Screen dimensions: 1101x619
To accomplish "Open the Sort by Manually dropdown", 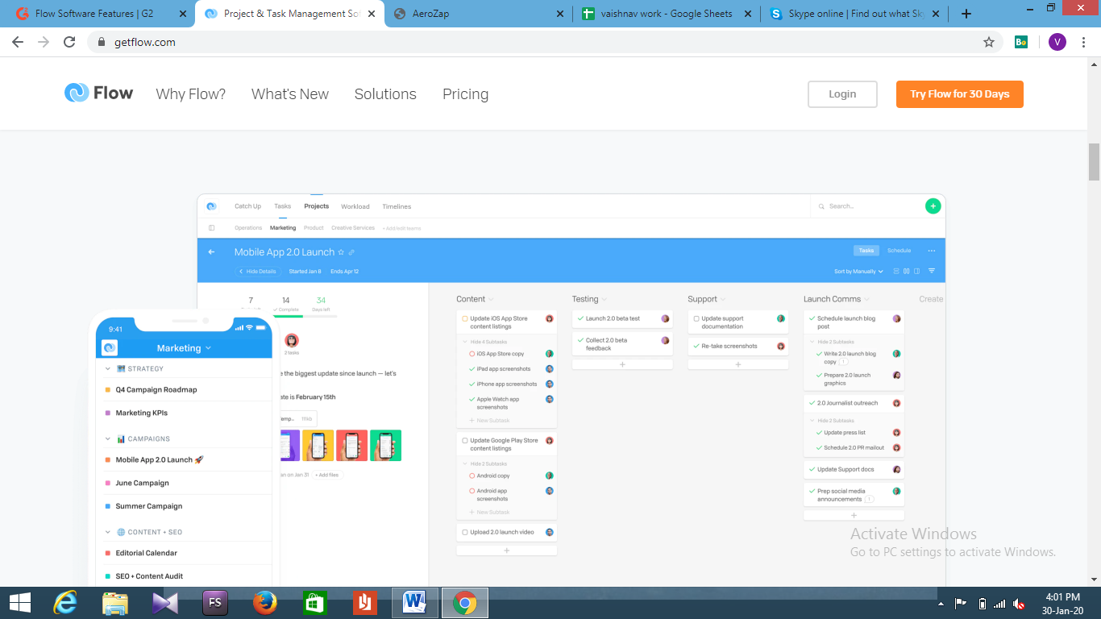I will click(858, 272).
